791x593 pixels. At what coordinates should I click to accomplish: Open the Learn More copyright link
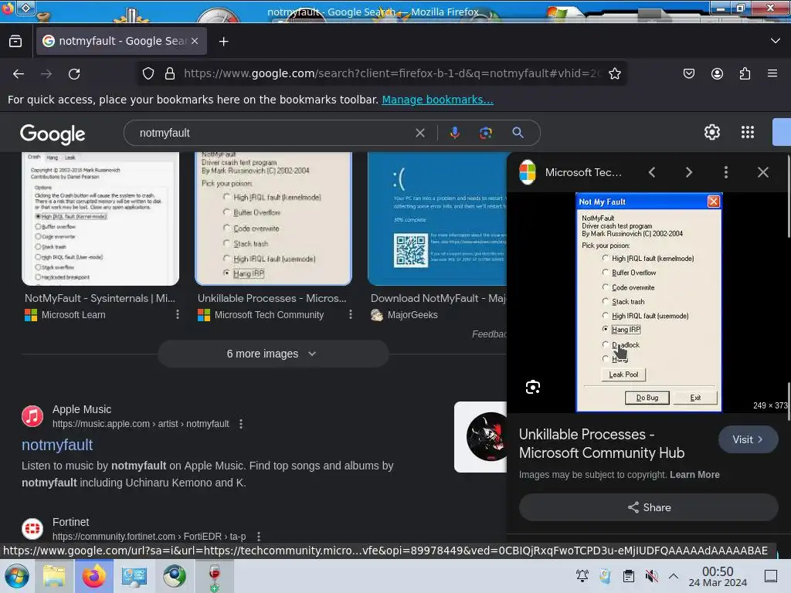click(694, 475)
